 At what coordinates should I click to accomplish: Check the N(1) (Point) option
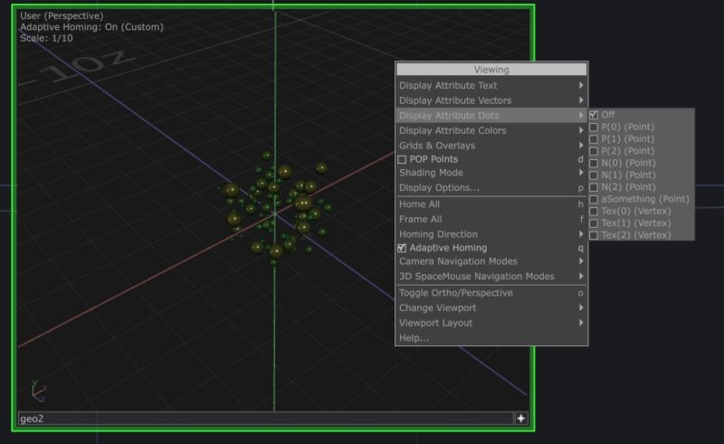(594, 175)
